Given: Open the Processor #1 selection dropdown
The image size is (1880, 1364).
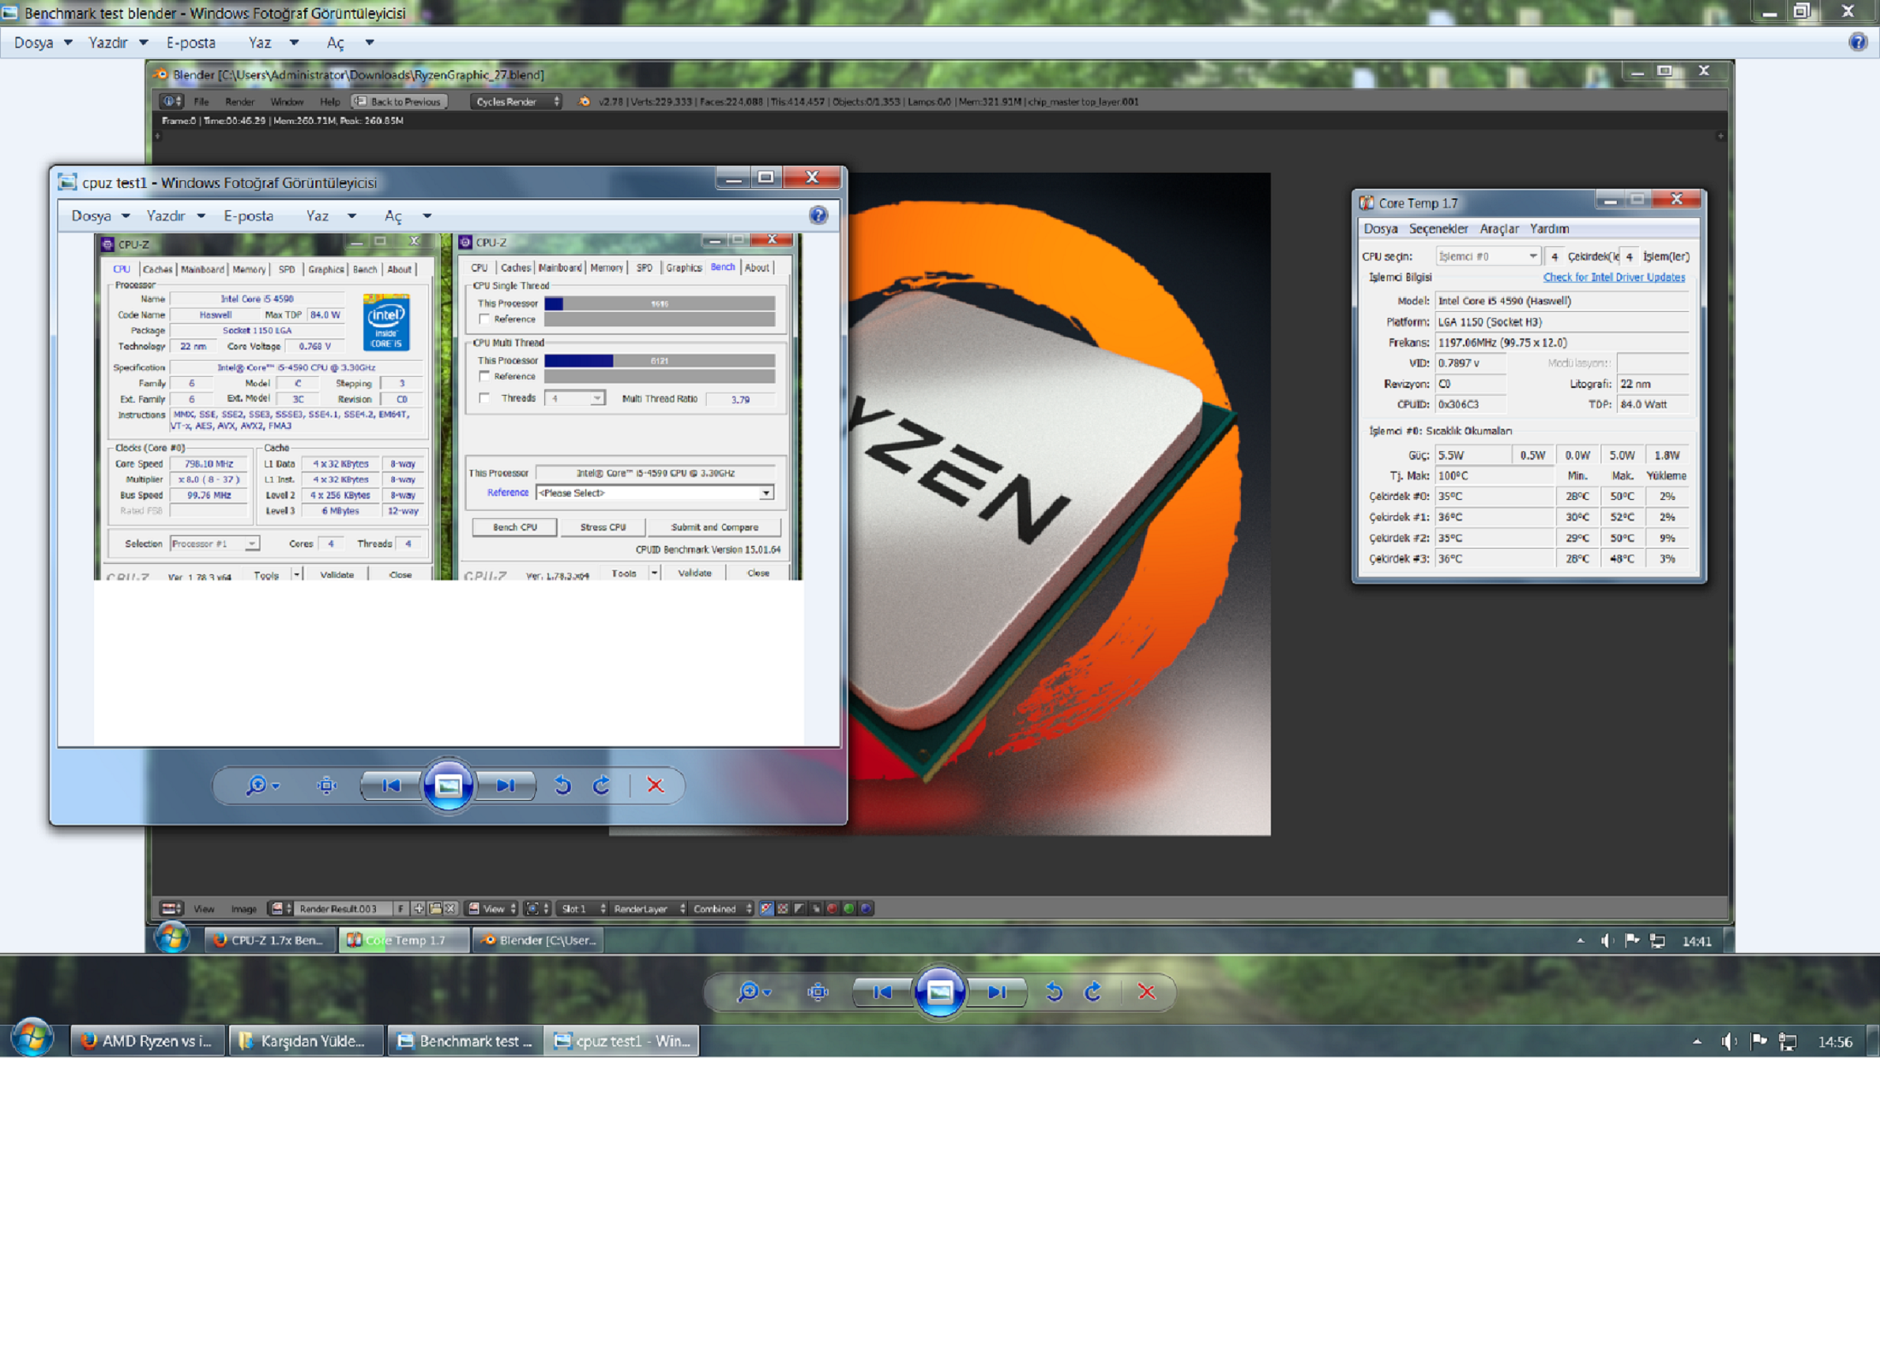Looking at the screenshot, I should (x=214, y=544).
